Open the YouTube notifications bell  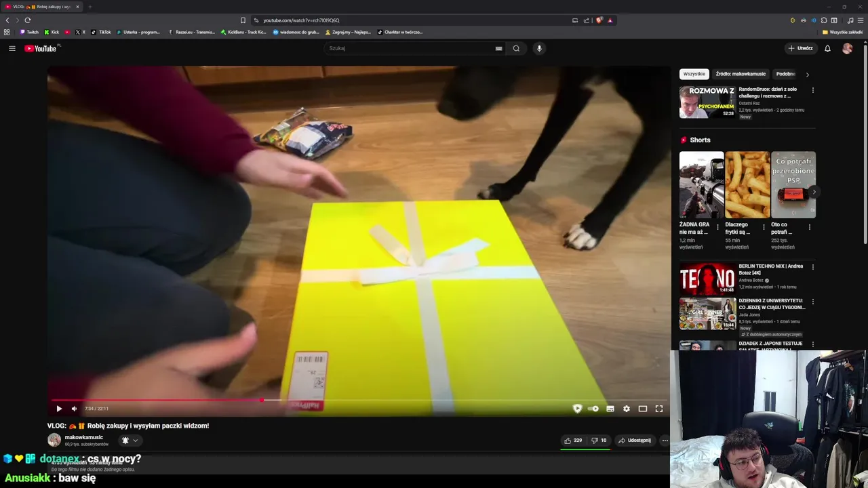point(827,48)
